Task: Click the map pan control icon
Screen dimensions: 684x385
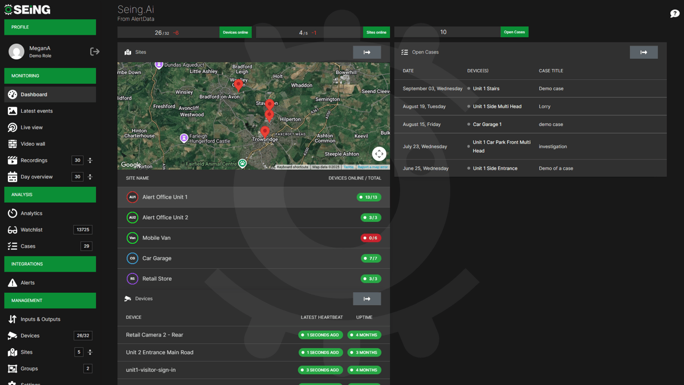Action: (379, 153)
